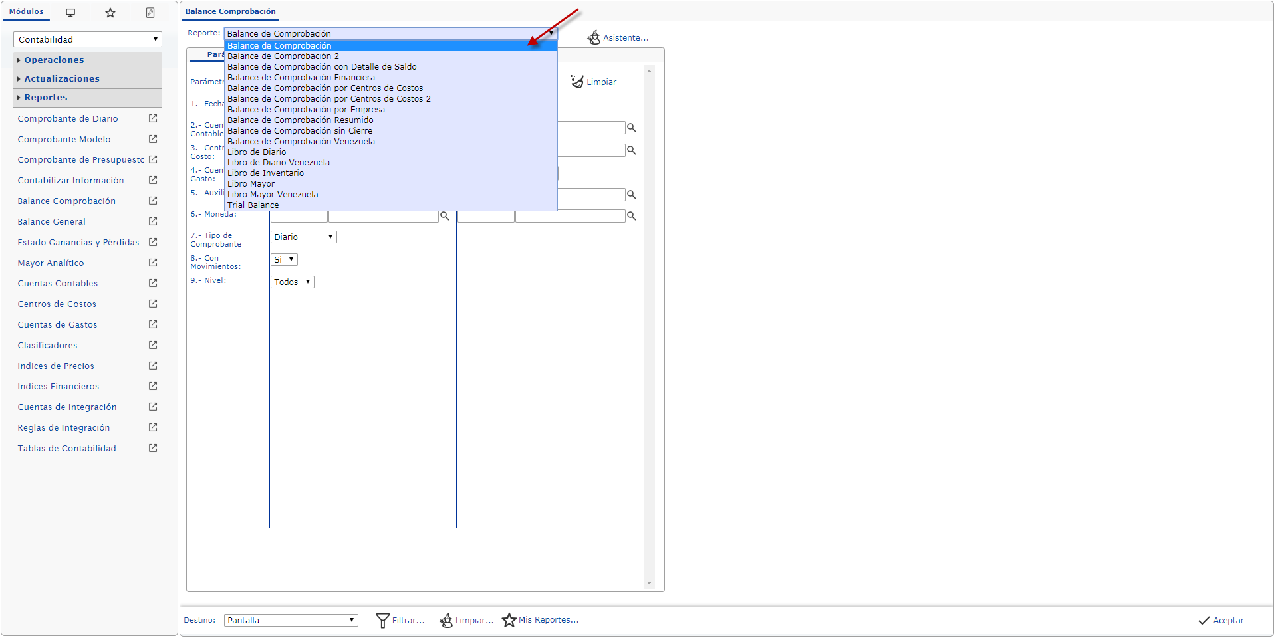Select Balance de Comprobación 2 option

[x=391, y=56]
